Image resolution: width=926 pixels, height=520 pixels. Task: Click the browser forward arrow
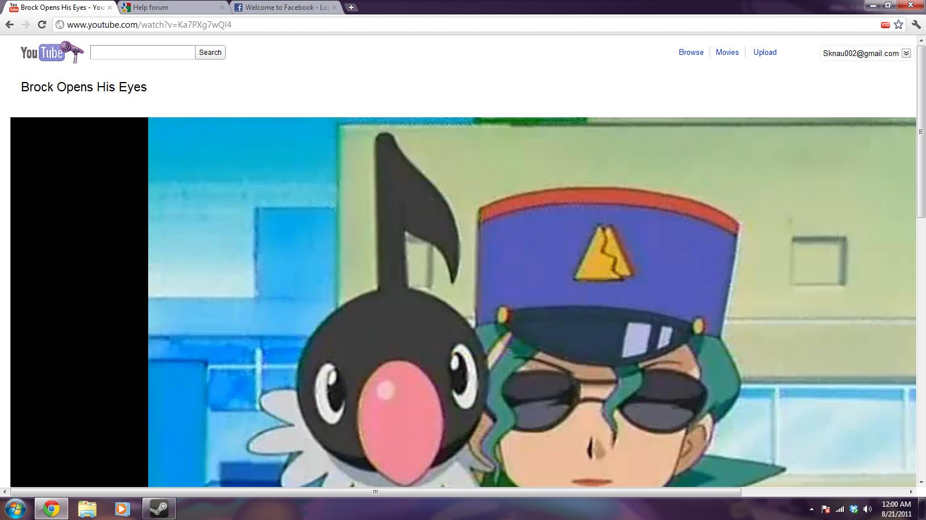coord(25,24)
